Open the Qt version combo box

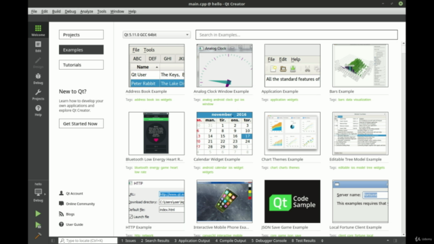click(157, 35)
